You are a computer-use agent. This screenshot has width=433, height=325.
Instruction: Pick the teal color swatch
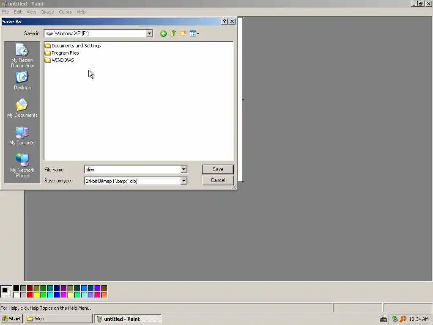50,288
